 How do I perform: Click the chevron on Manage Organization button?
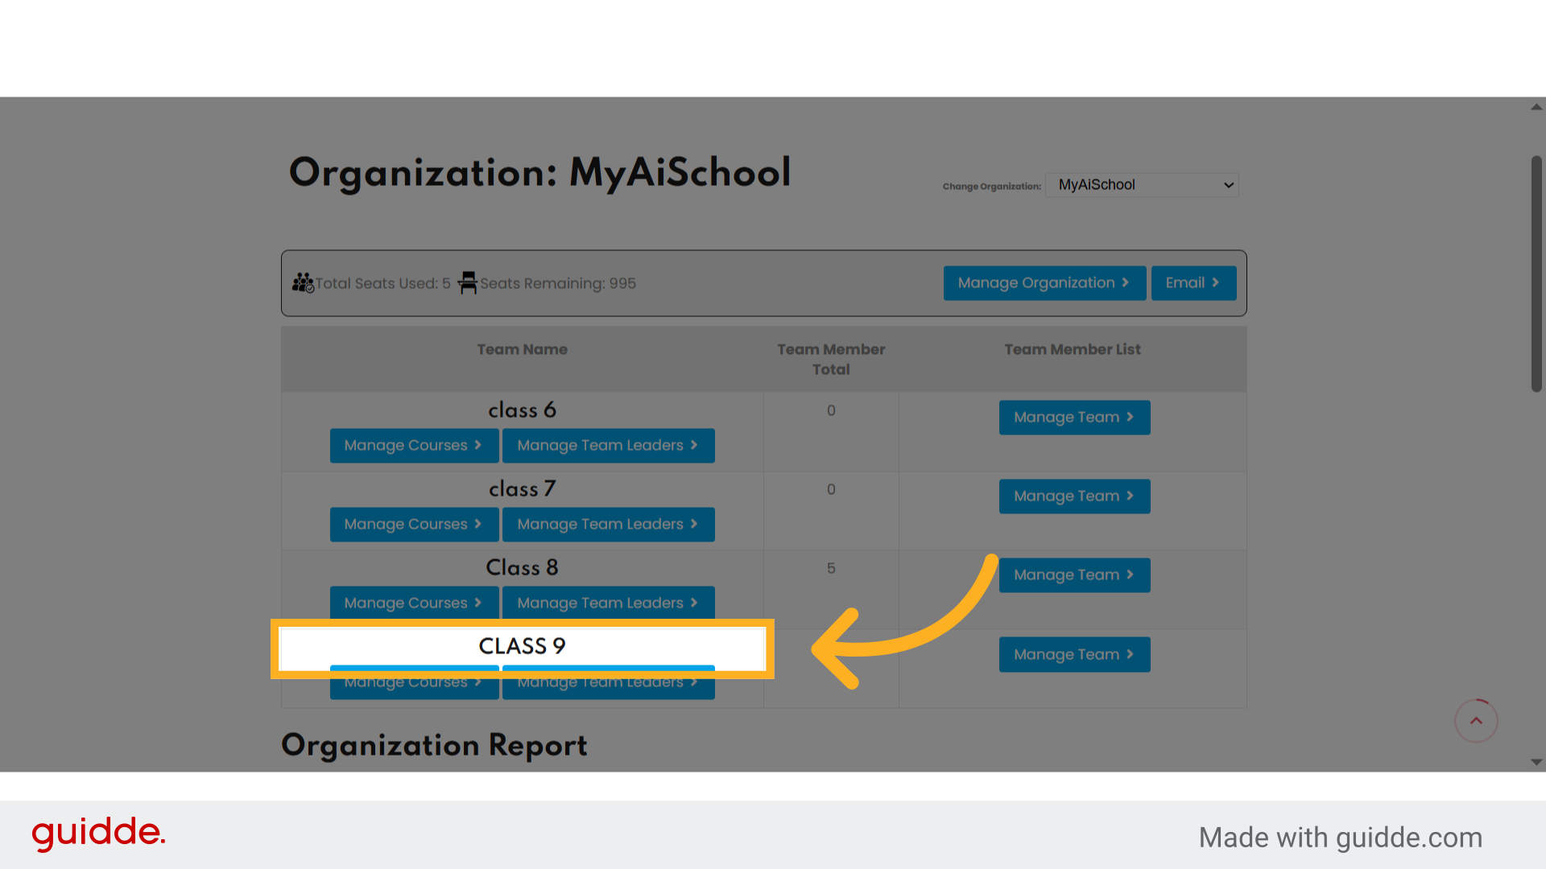[1126, 282]
